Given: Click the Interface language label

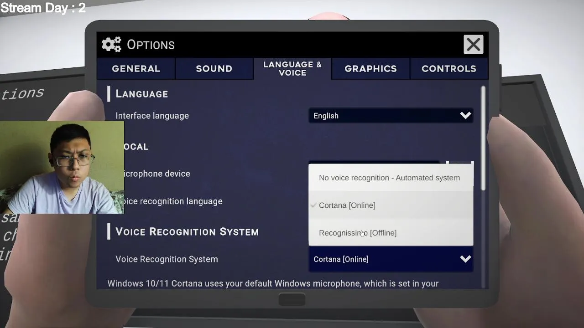Looking at the screenshot, I should pos(152,116).
